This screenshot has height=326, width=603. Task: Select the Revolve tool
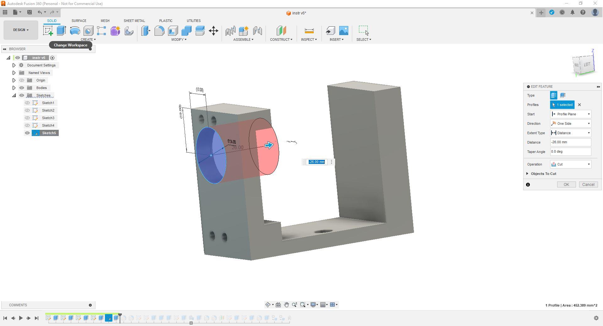[x=75, y=31]
